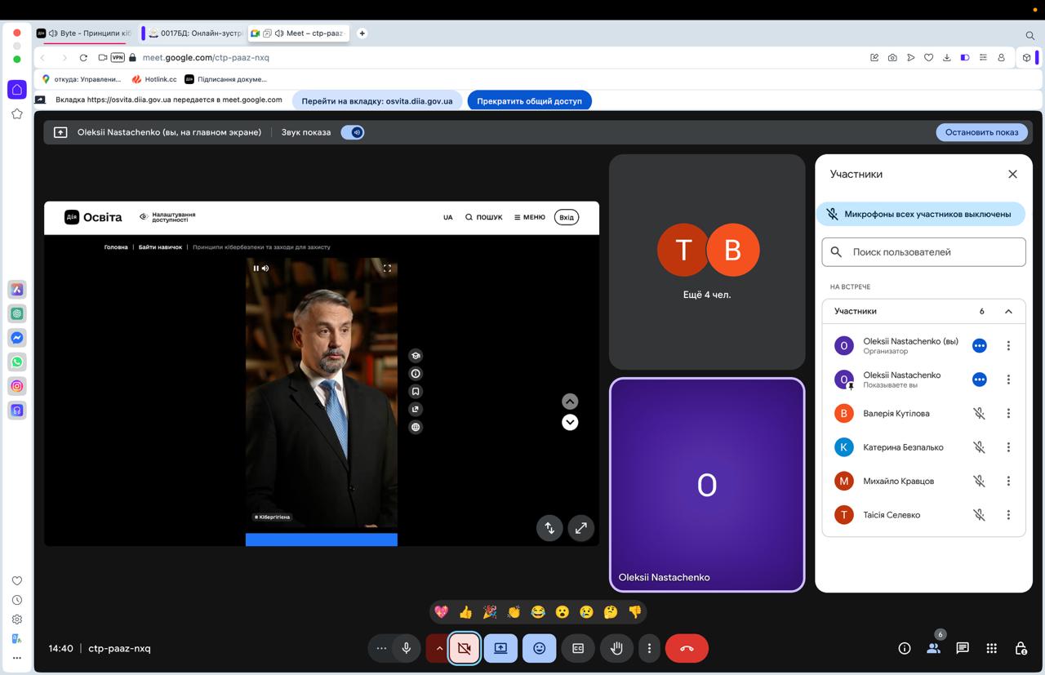Click the Поиск пользователей search field
Image resolution: width=1045 pixels, height=675 pixels.
pyautogui.click(x=931, y=252)
